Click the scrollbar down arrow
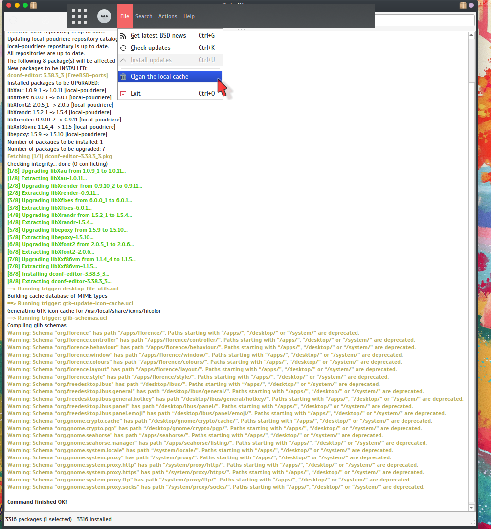Screen dimensions: 491x529 coord(471,508)
